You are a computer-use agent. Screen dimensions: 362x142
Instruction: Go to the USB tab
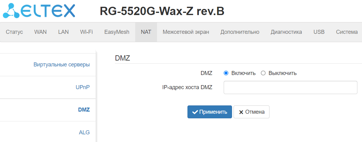coord(319,32)
